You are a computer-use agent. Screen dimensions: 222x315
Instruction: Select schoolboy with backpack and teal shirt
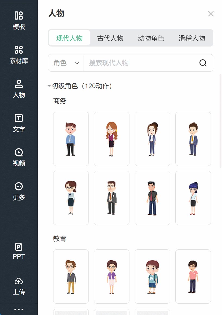152,276
